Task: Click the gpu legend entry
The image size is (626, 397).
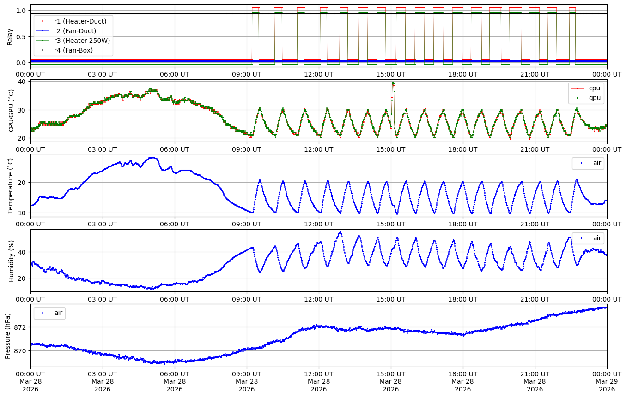Action: [x=594, y=98]
